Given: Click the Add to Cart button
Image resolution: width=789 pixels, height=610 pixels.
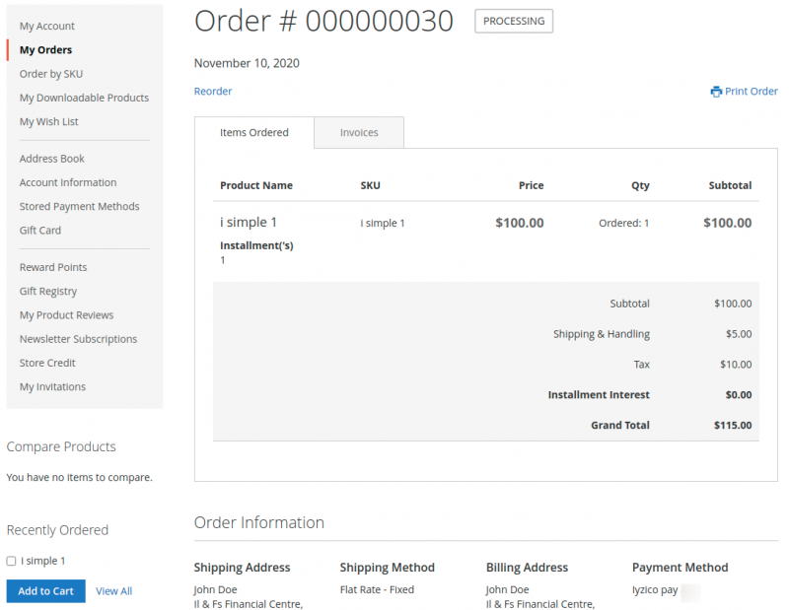Looking at the screenshot, I should 45,590.
